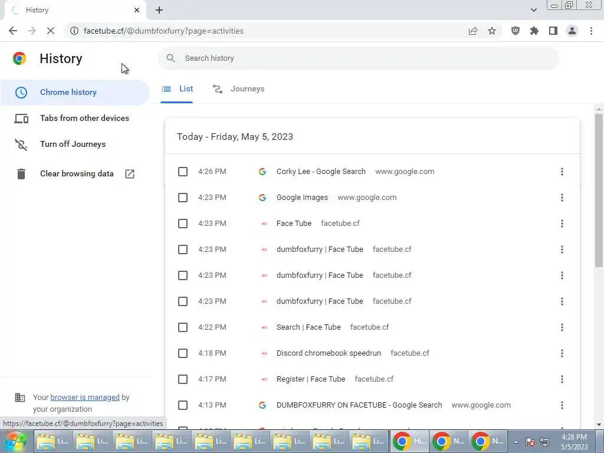
Task: Check the Google Images entry checkbox
Action: coord(183,198)
